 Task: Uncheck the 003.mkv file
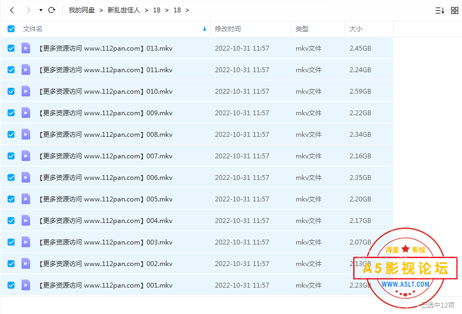(x=11, y=242)
